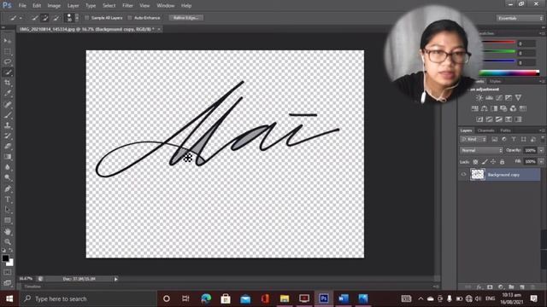This screenshot has width=547, height=307.
Task: Switch to the Channels tab
Action: point(486,130)
